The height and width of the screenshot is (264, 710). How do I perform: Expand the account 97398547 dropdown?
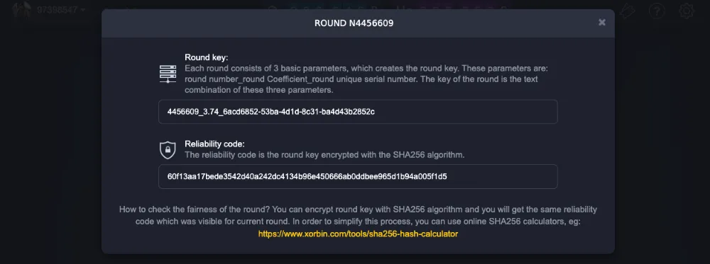point(60,10)
